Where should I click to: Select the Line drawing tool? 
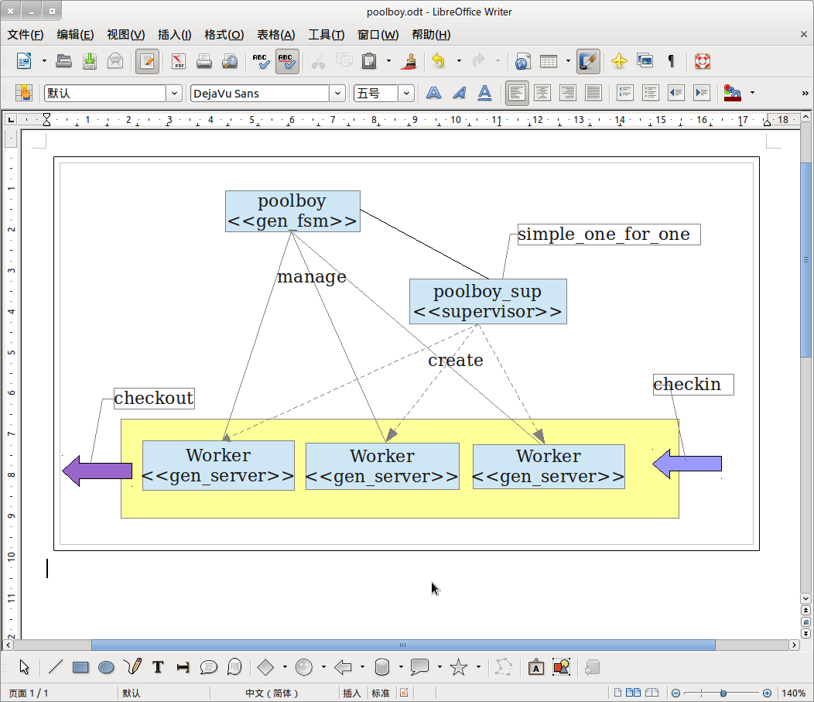[x=56, y=667]
